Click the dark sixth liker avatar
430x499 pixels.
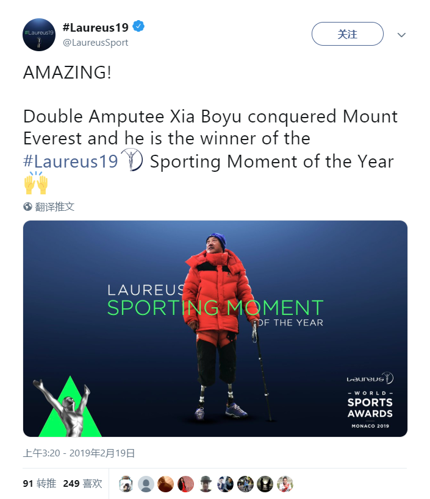point(225,484)
